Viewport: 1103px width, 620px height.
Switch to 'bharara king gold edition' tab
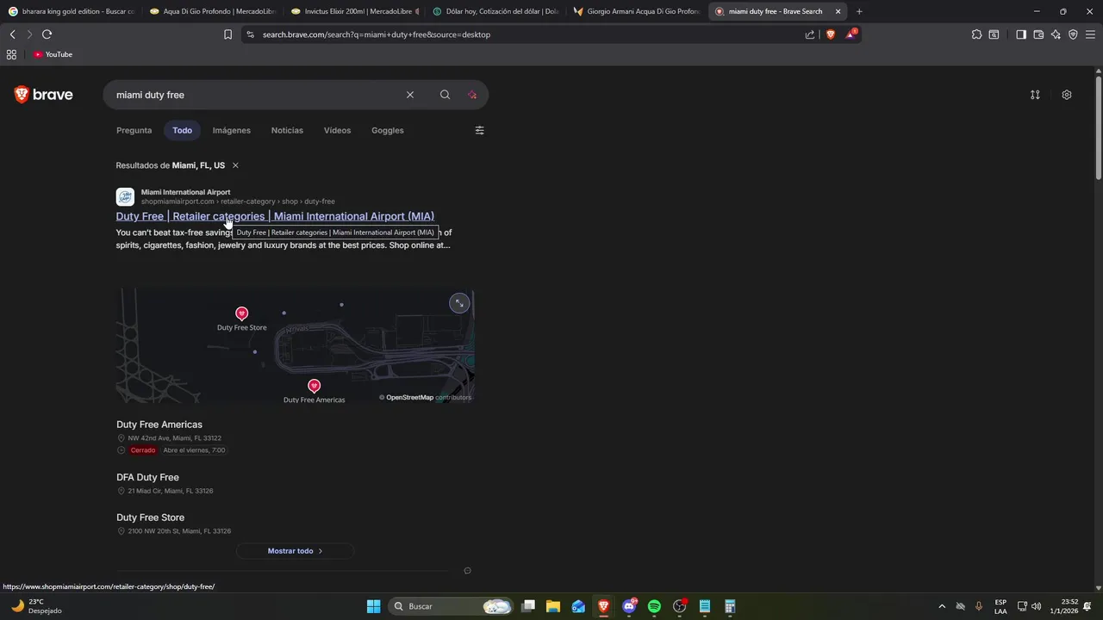coord(72,11)
